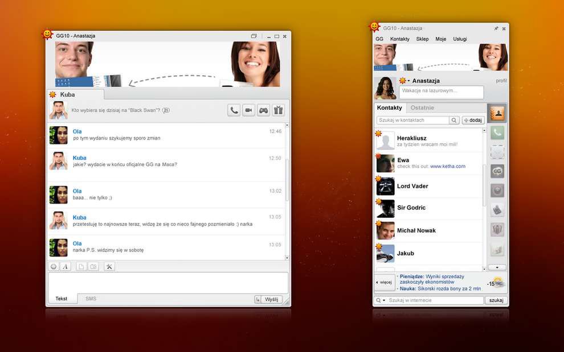564x352 pixels.
Task: Open the font formatting tool in chat
Action: 66,267
